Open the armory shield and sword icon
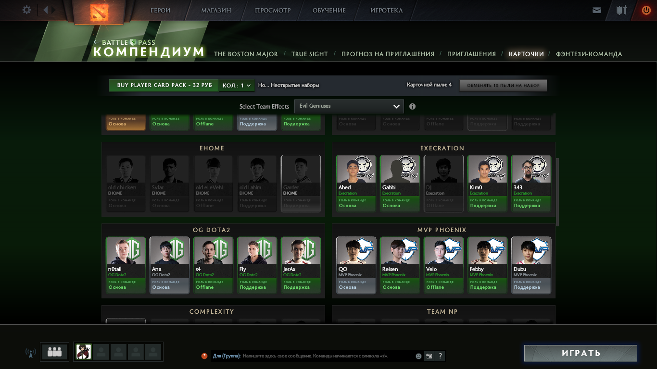The width and height of the screenshot is (657, 369). 622,10
